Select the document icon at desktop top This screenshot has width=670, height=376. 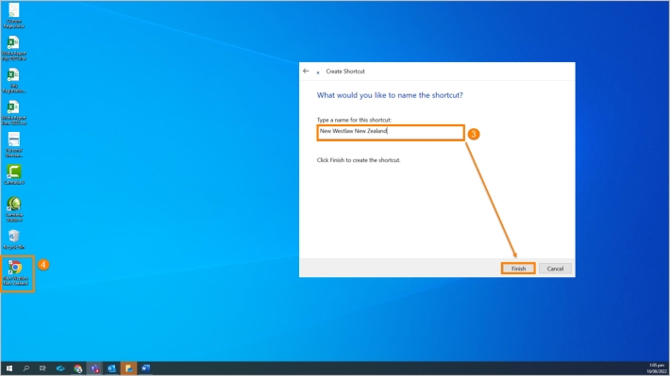14,16
